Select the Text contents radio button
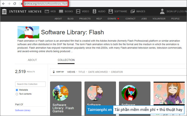Screen dimensions: 187x116 tap(17, 94)
